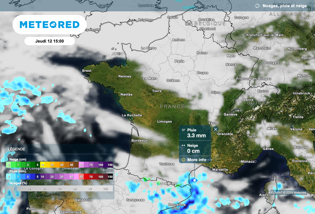This screenshot has height=214, width=315.
Task: Click the cloud icon beside Nuages, pluie et neige
Action: point(257,6)
